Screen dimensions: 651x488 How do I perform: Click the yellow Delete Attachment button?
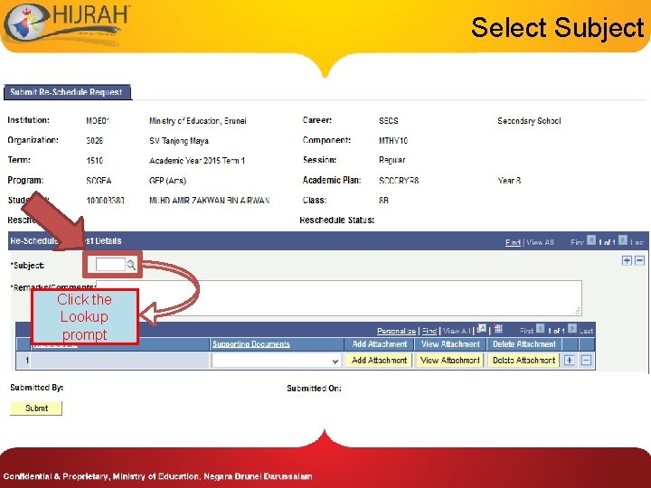coord(524,361)
